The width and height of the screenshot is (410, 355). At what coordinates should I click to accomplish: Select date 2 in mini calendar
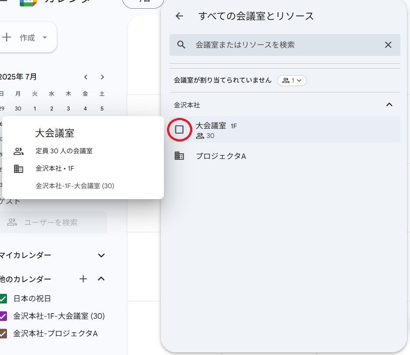coord(52,108)
